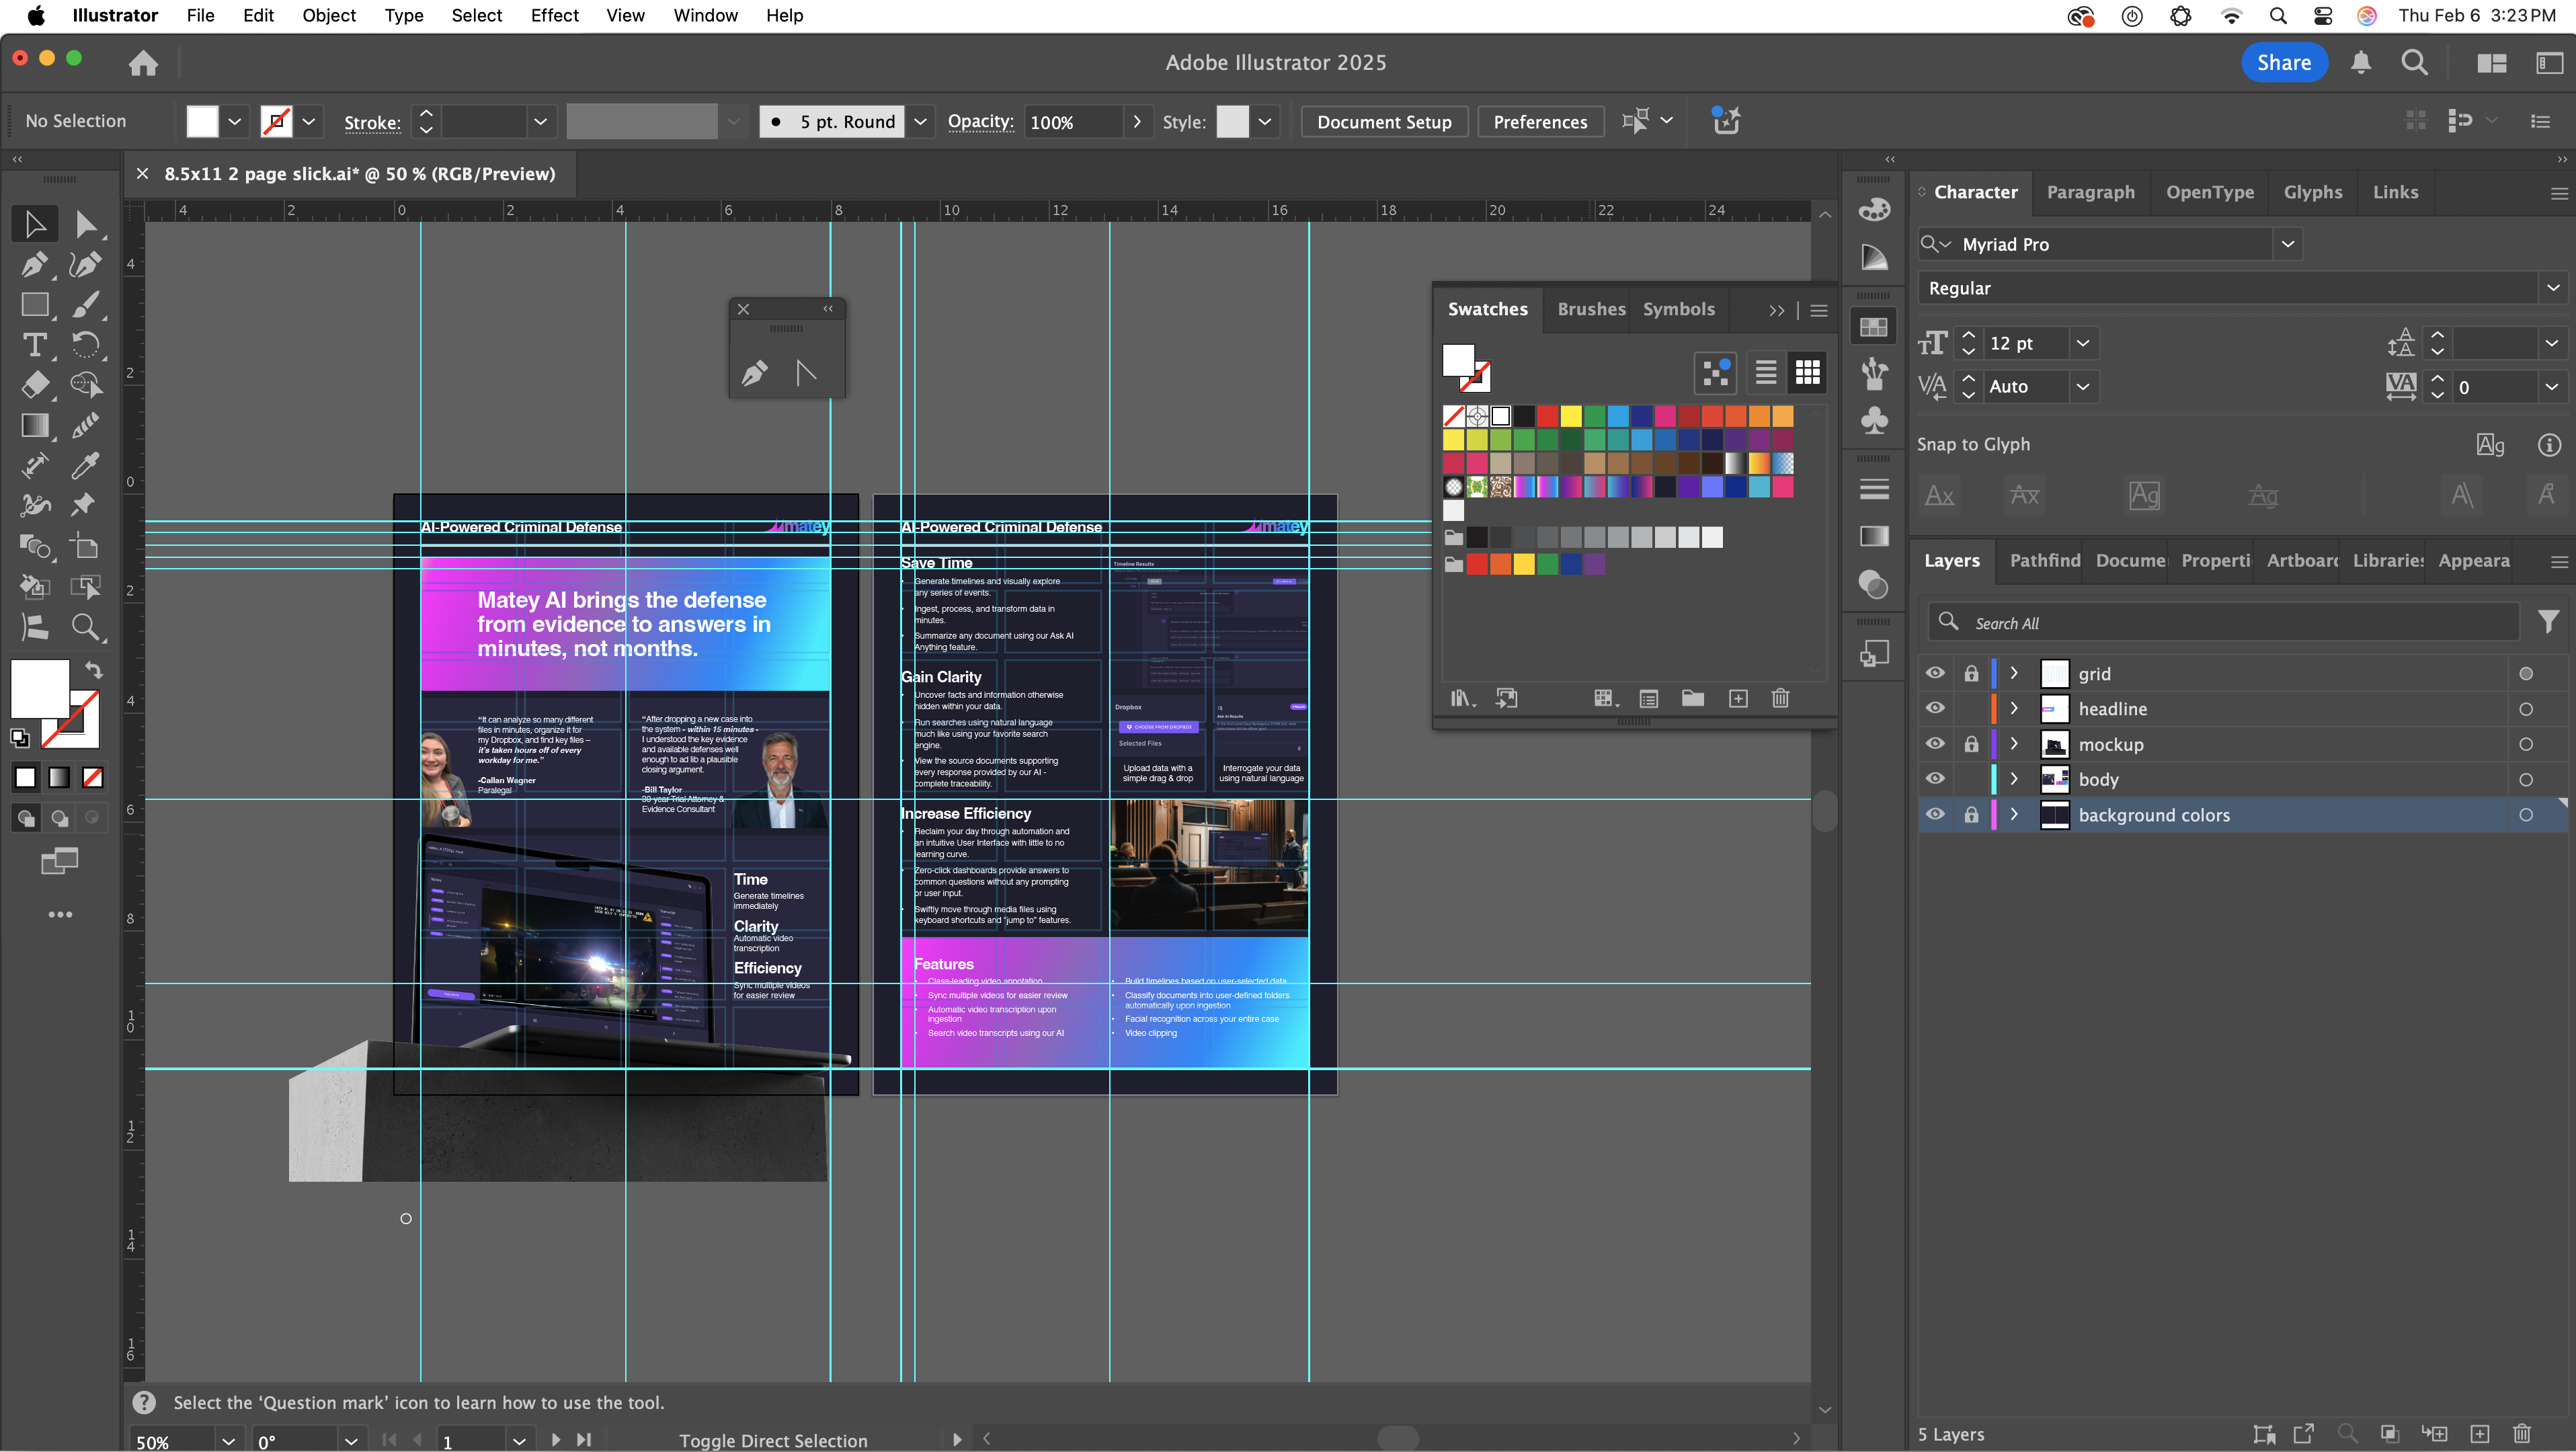This screenshot has height=1452, width=2576.
Task: Click New Color Group folder icon
Action: (1692, 698)
